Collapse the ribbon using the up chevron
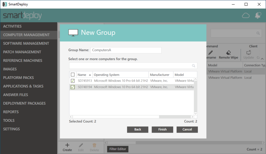The image size is (266, 154). coord(262,59)
